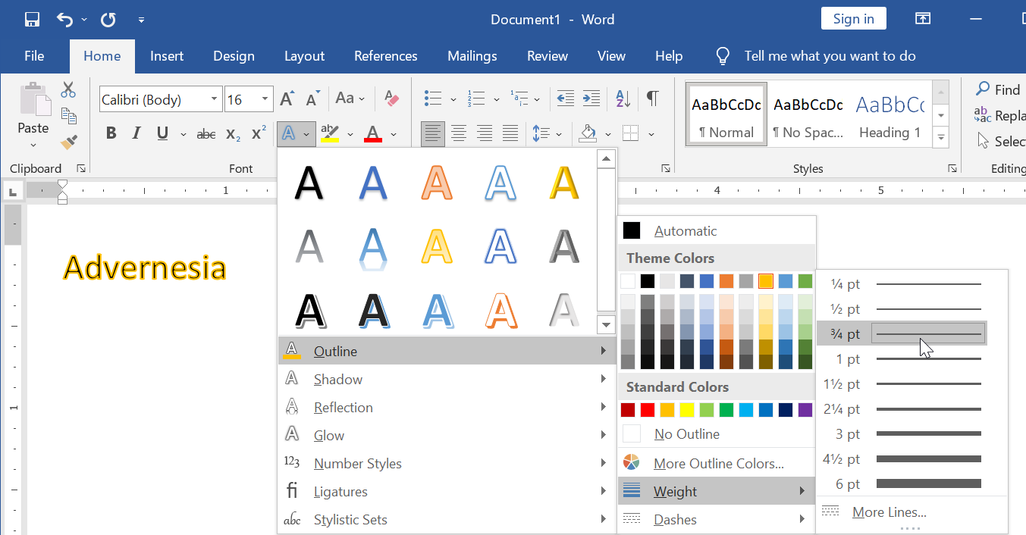This screenshot has width=1026, height=535.
Task: Open the File tab
Action: 34,56
